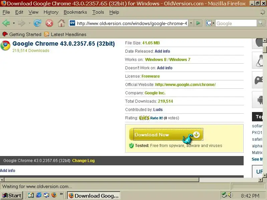The width and height of the screenshot is (267, 200).
Task: Click the Rate It! link
Action: 157,118
